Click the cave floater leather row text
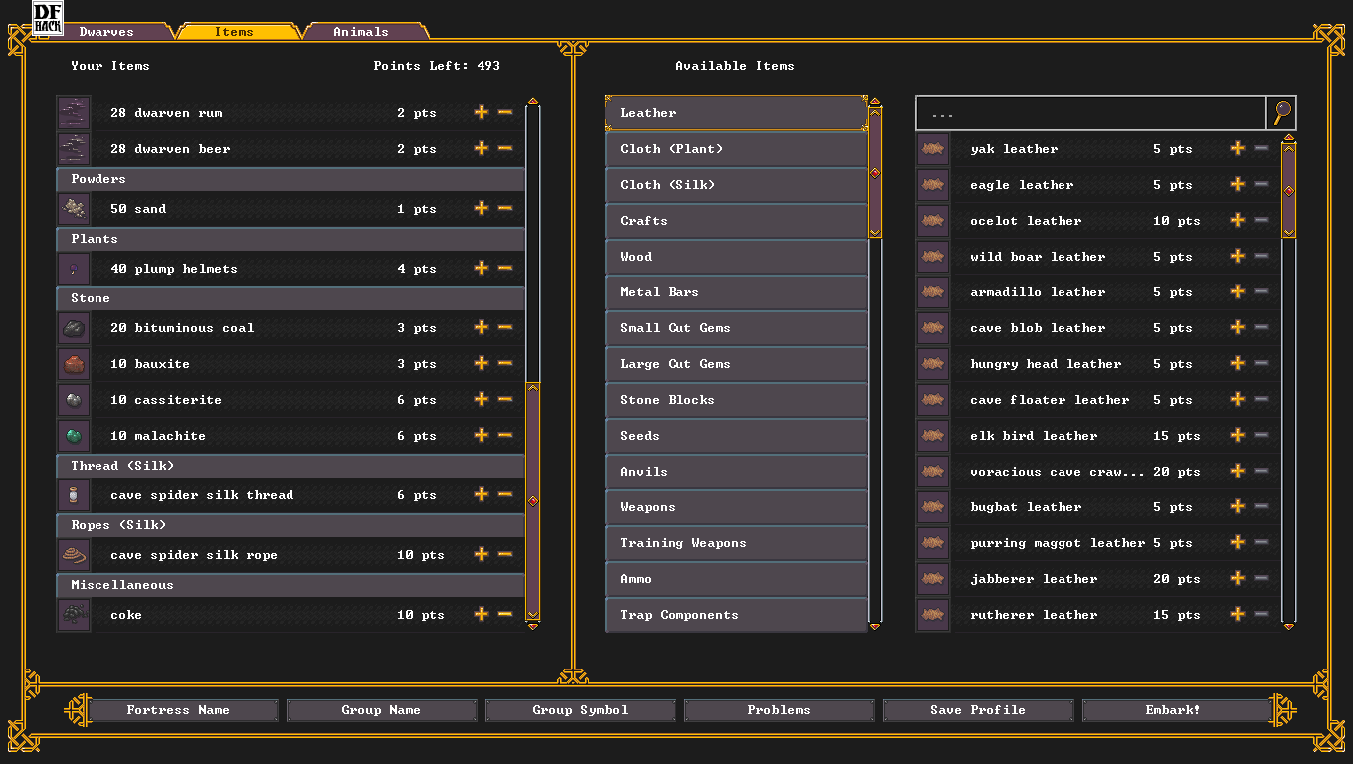1353x764 pixels. (1050, 400)
